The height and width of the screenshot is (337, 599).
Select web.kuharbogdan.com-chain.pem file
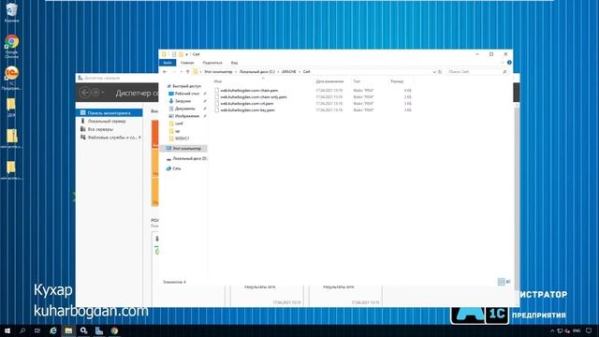(x=249, y=91)
